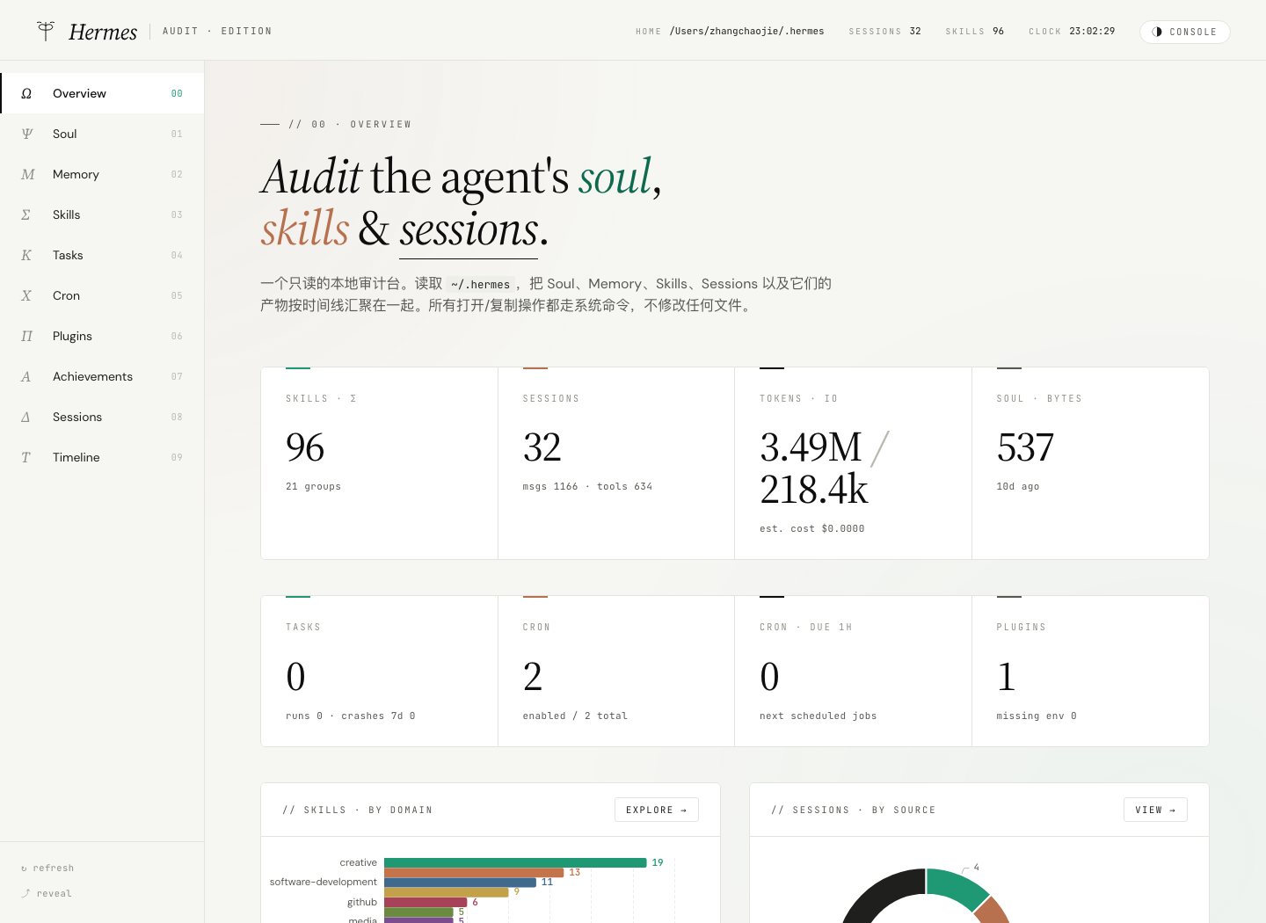Click the blue software-development bar

pyautogui.click(x=460, y=882)
